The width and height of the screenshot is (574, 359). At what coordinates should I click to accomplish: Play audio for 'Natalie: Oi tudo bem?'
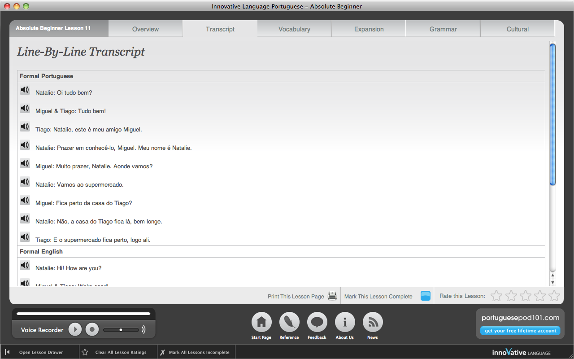25,90
